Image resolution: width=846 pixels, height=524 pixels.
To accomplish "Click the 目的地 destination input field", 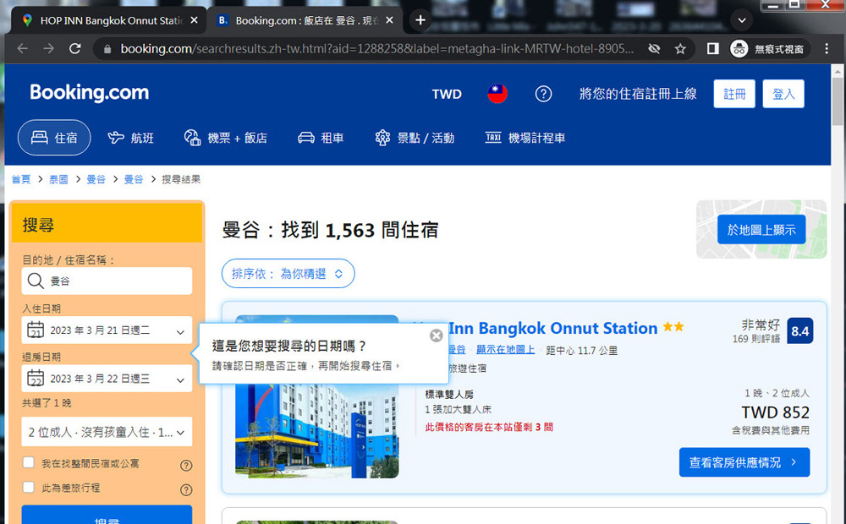I will 107,281.
